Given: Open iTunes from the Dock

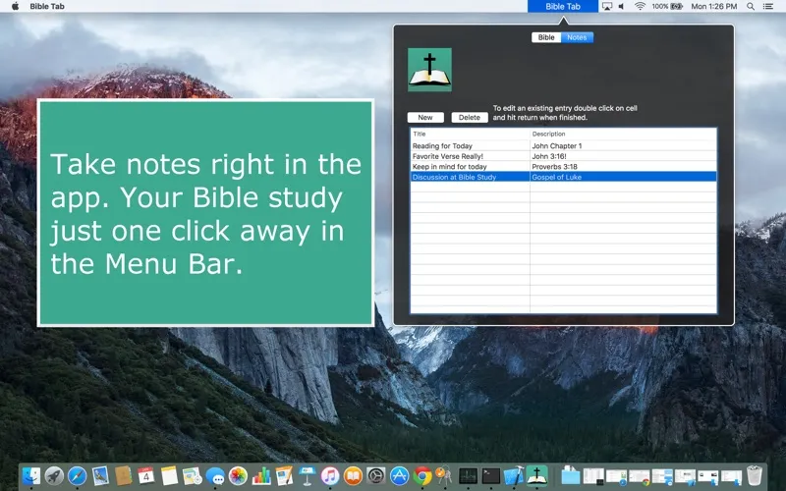Looking at the screenshot, I should (x=330, y=476).
